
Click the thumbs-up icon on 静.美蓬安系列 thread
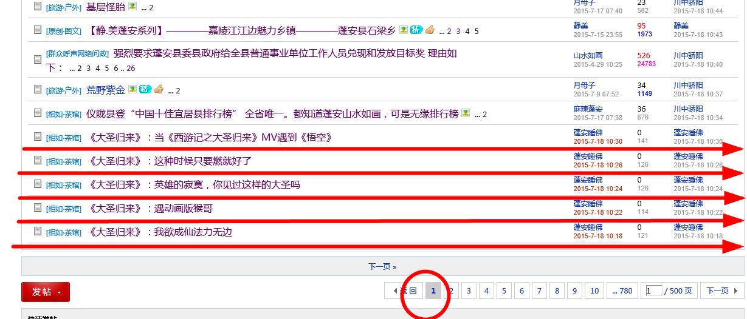tap(430, 30)
